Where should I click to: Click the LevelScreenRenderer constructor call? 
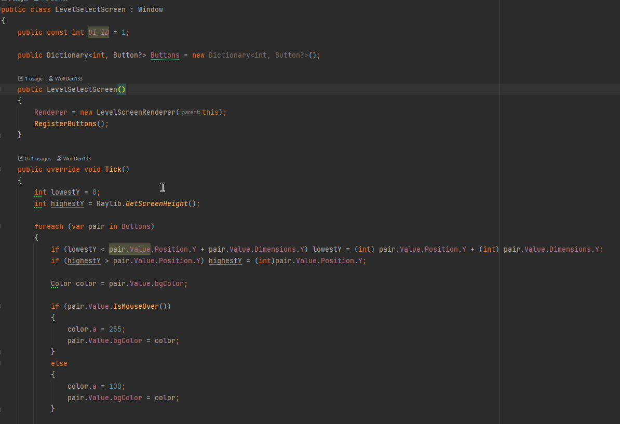coord(136,112)
